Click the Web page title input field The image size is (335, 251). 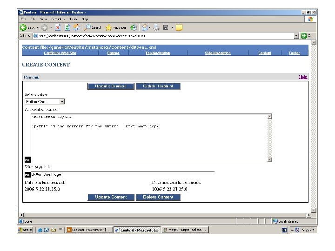pyautogui.click(x=123, y=174)
